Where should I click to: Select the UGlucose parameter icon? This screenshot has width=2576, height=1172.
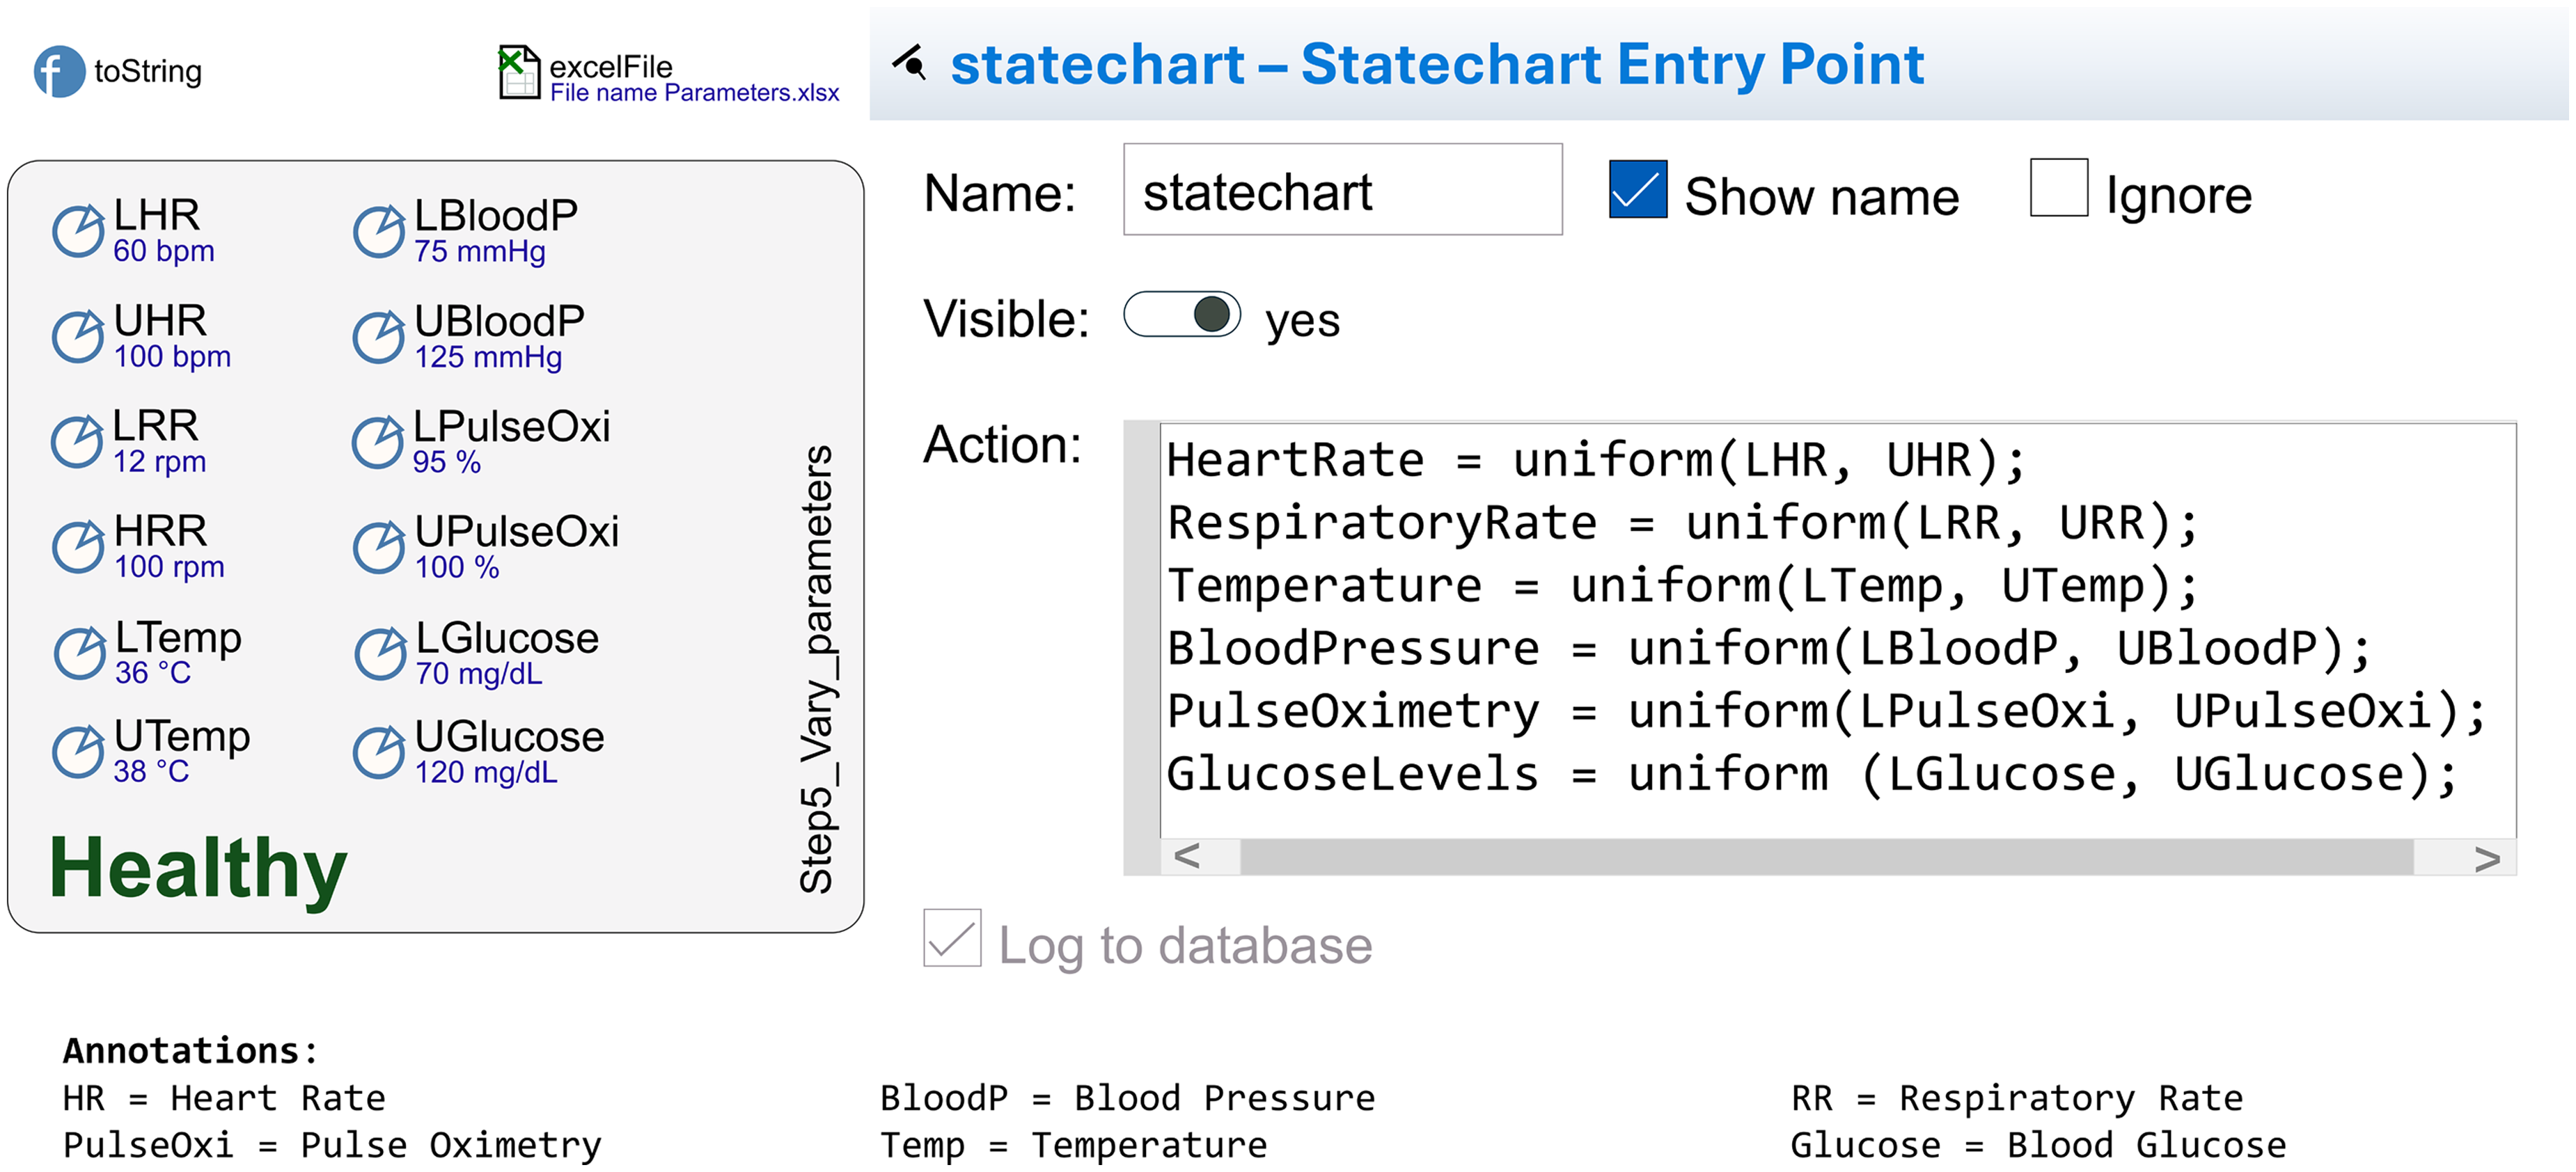tap(378, 752)
